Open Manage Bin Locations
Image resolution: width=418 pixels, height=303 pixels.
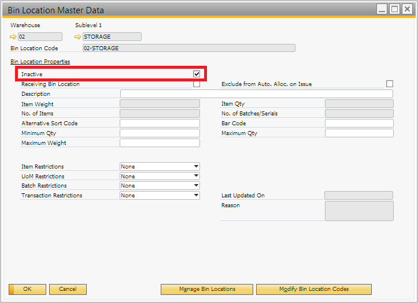[x=206, y=289]
